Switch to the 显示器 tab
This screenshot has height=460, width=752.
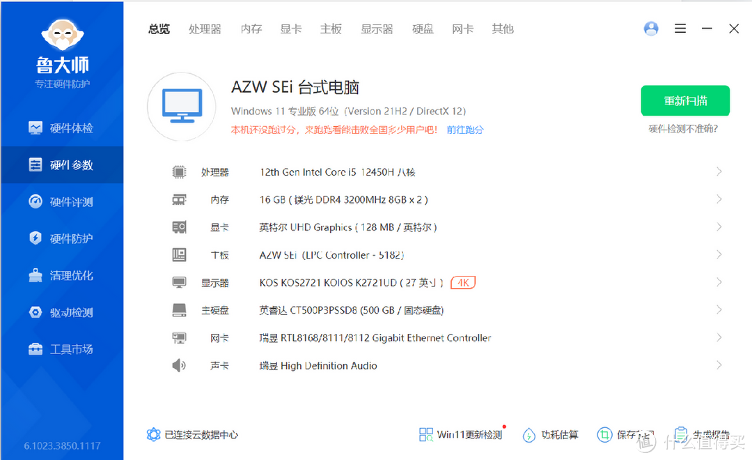point(377,29)
